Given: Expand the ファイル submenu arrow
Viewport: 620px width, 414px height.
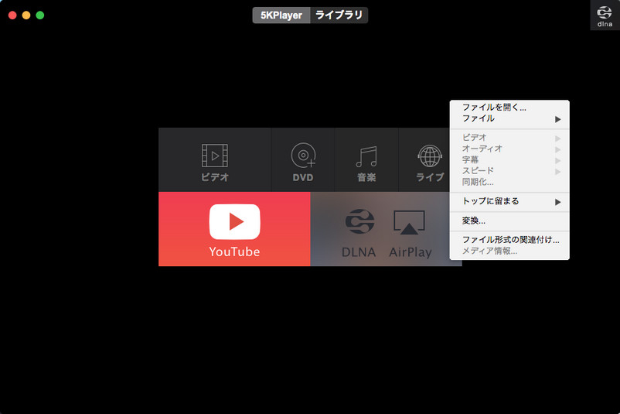Looking at the screenshot, I should [x=557, y=119].
